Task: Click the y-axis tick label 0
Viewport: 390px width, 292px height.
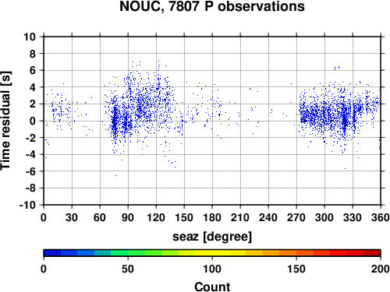Action: pyautogui.click(x=33, y=121)
